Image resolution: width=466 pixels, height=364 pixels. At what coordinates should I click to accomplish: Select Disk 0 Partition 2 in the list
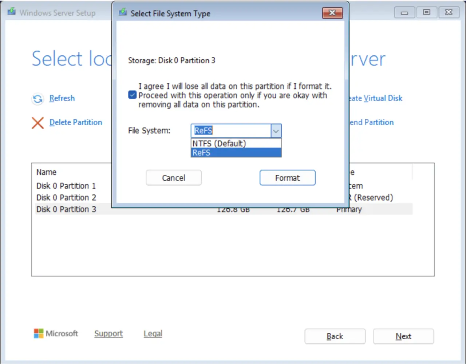pyautogui.click(x=66, y=197)
